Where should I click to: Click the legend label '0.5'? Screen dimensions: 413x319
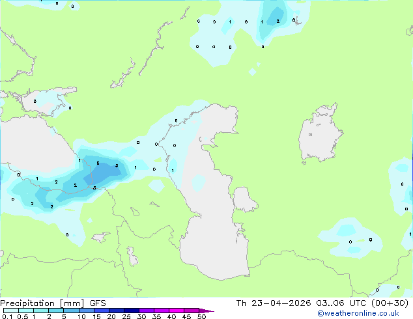pyautogui.click(x=23, y=316)
